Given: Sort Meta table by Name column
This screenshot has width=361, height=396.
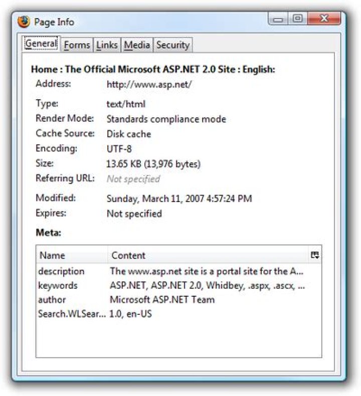Looking at the screenshot, I should click(72, 255).
